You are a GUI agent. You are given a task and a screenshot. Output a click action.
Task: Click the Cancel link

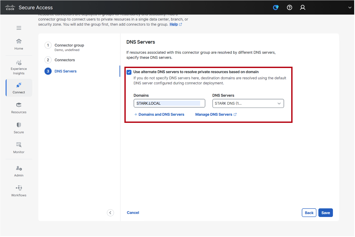tap(133, 213)
